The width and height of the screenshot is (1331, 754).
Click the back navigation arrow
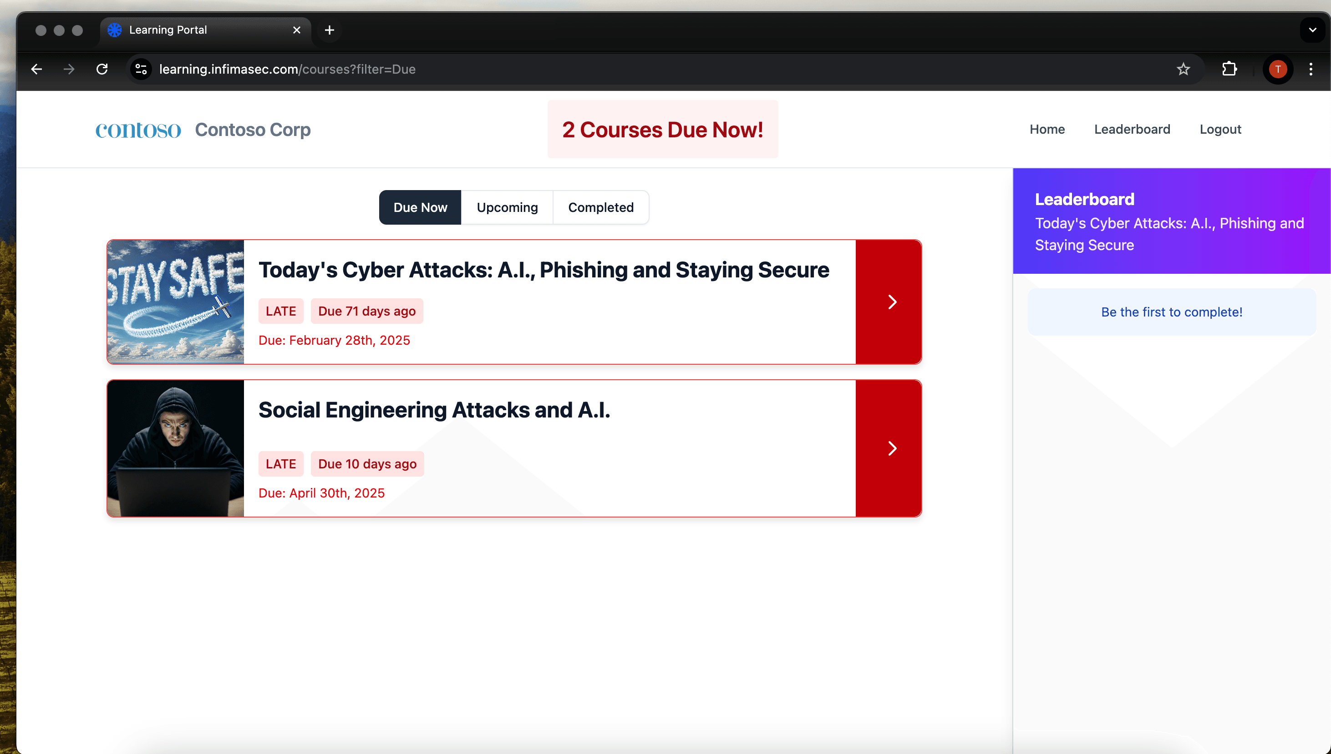click(x=36, y=69)
